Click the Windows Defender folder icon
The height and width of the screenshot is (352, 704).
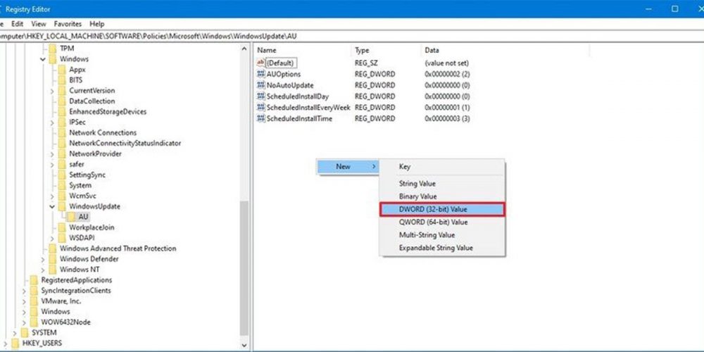tap(54, 259)
